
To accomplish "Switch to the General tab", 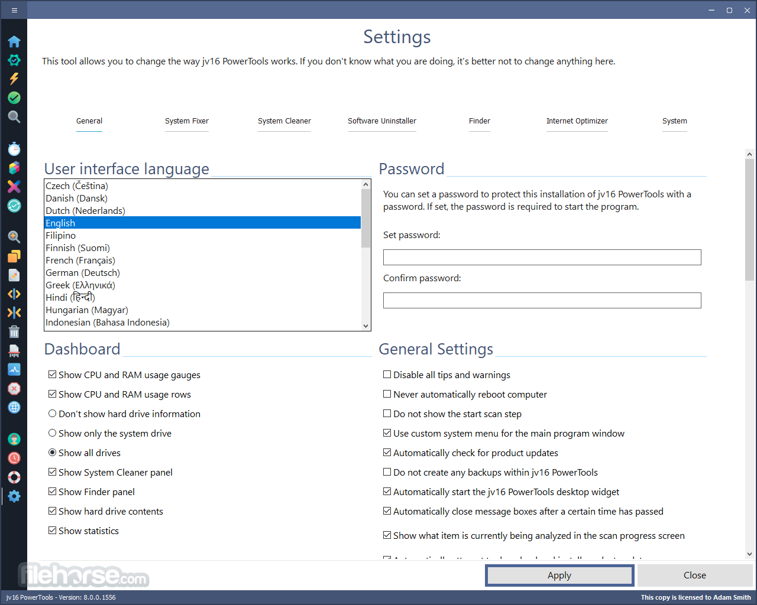I will click(x=89, y=121).
